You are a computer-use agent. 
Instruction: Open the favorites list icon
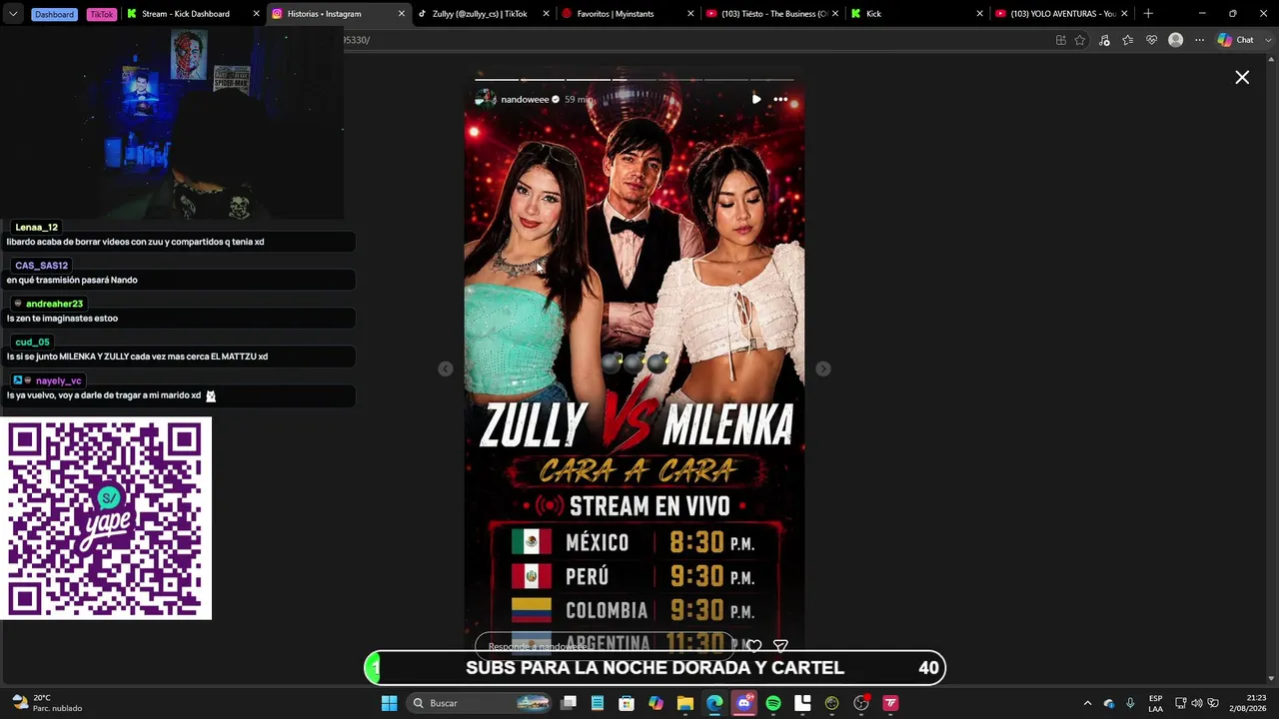pos(1128,40)
